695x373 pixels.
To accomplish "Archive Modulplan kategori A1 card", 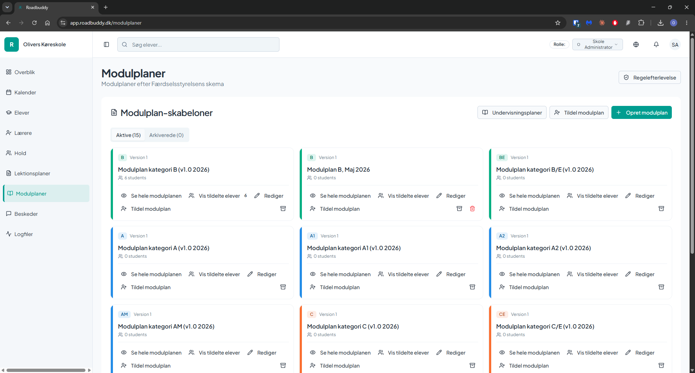I will click(x=472, y=287).
